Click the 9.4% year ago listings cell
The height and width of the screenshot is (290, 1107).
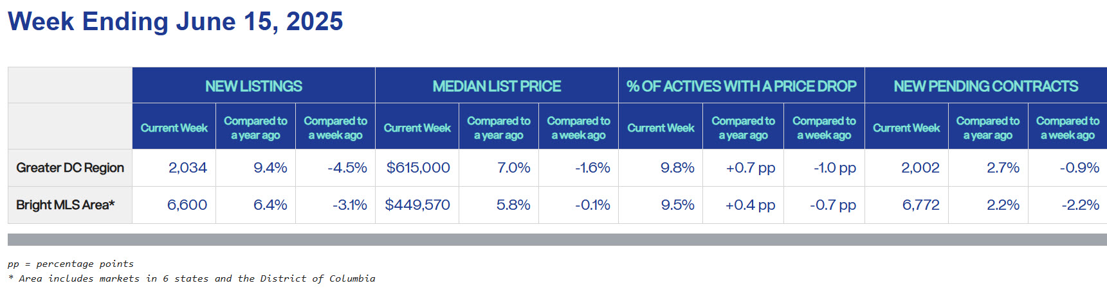pos(270,168)
